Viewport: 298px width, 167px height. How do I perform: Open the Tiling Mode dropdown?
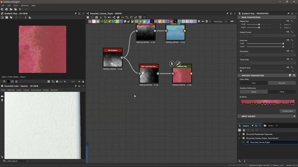pyautogui.click(x=268, y=63)
